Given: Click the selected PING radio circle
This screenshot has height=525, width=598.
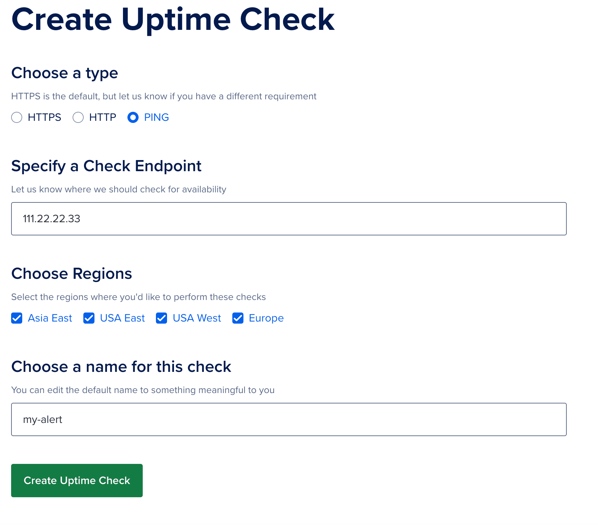Looking at the screenshot, I should (133, 117).
